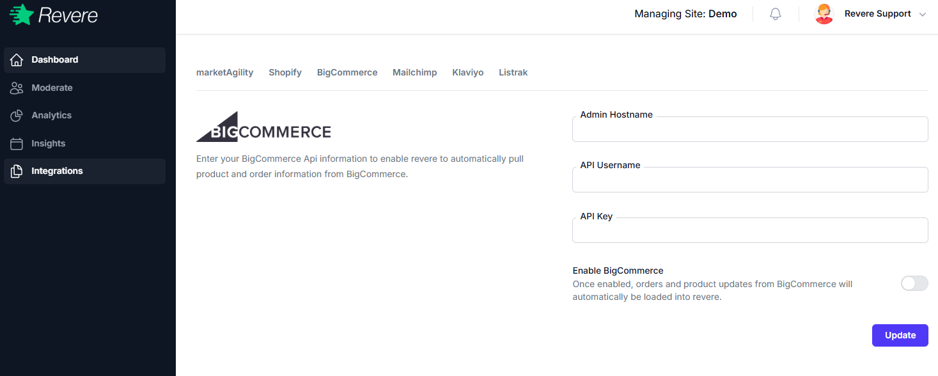
Task: Click the Revere star logo
Action: pos(22,14)
